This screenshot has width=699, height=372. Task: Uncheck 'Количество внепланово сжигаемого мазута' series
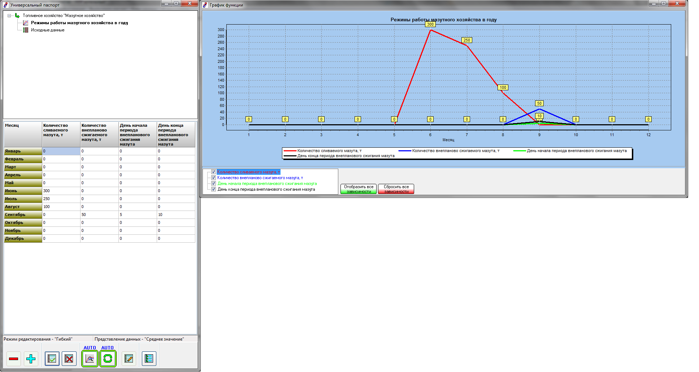coord(213,178)
